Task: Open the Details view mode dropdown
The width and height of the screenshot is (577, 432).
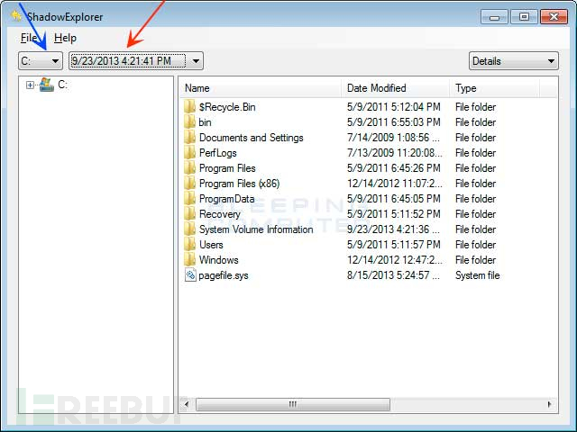Action: (x=514, y=60)
